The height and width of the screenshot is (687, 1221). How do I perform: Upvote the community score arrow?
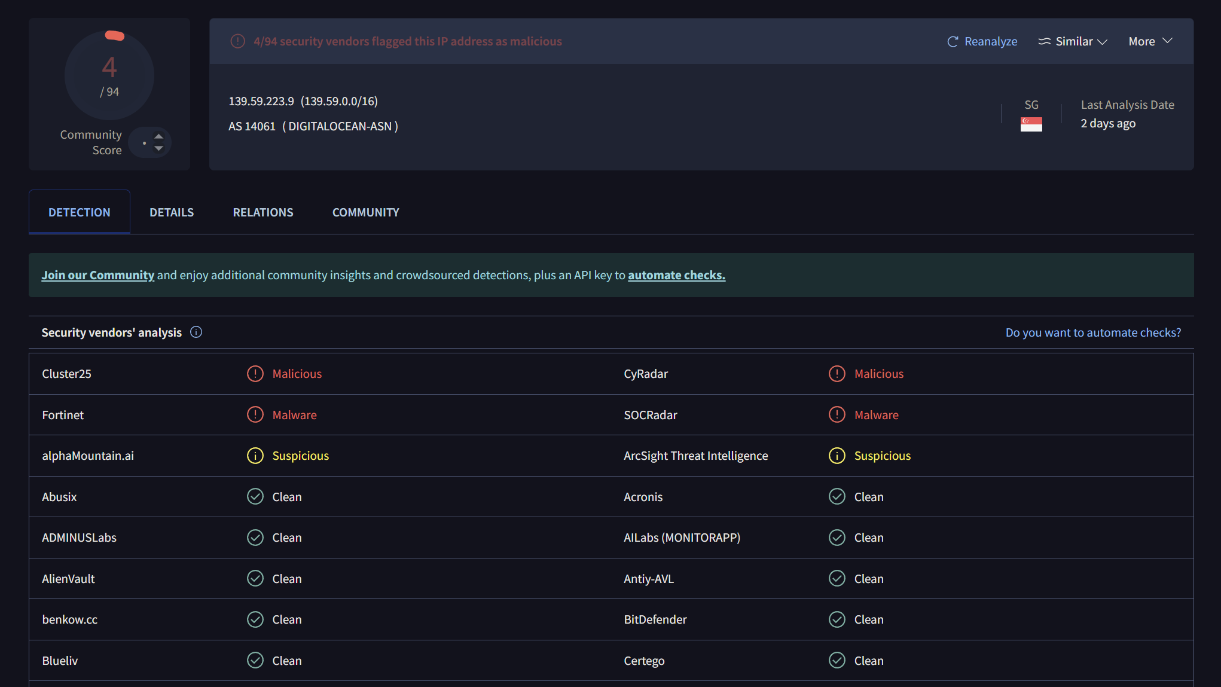pos(158,136)
